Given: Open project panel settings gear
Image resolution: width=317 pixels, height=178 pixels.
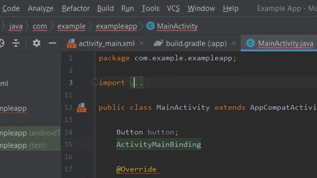Looking at the screenshot, I should 37,43.
